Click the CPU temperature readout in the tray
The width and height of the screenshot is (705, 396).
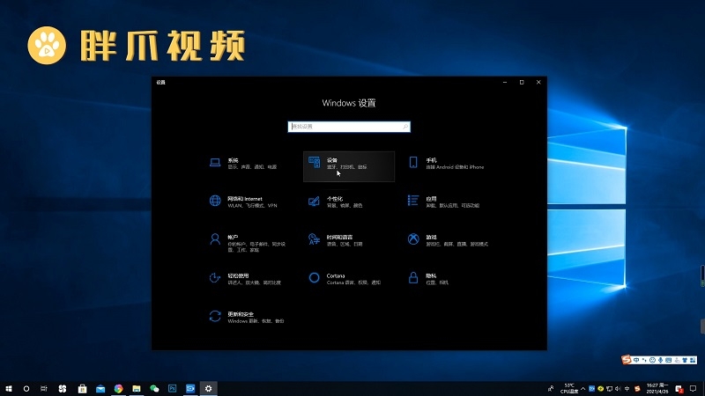pos(569,389)
